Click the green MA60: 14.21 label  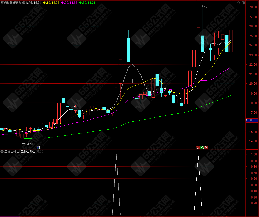87,3
